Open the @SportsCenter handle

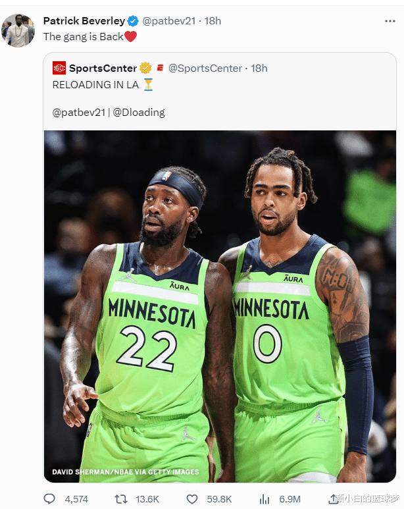205,68
